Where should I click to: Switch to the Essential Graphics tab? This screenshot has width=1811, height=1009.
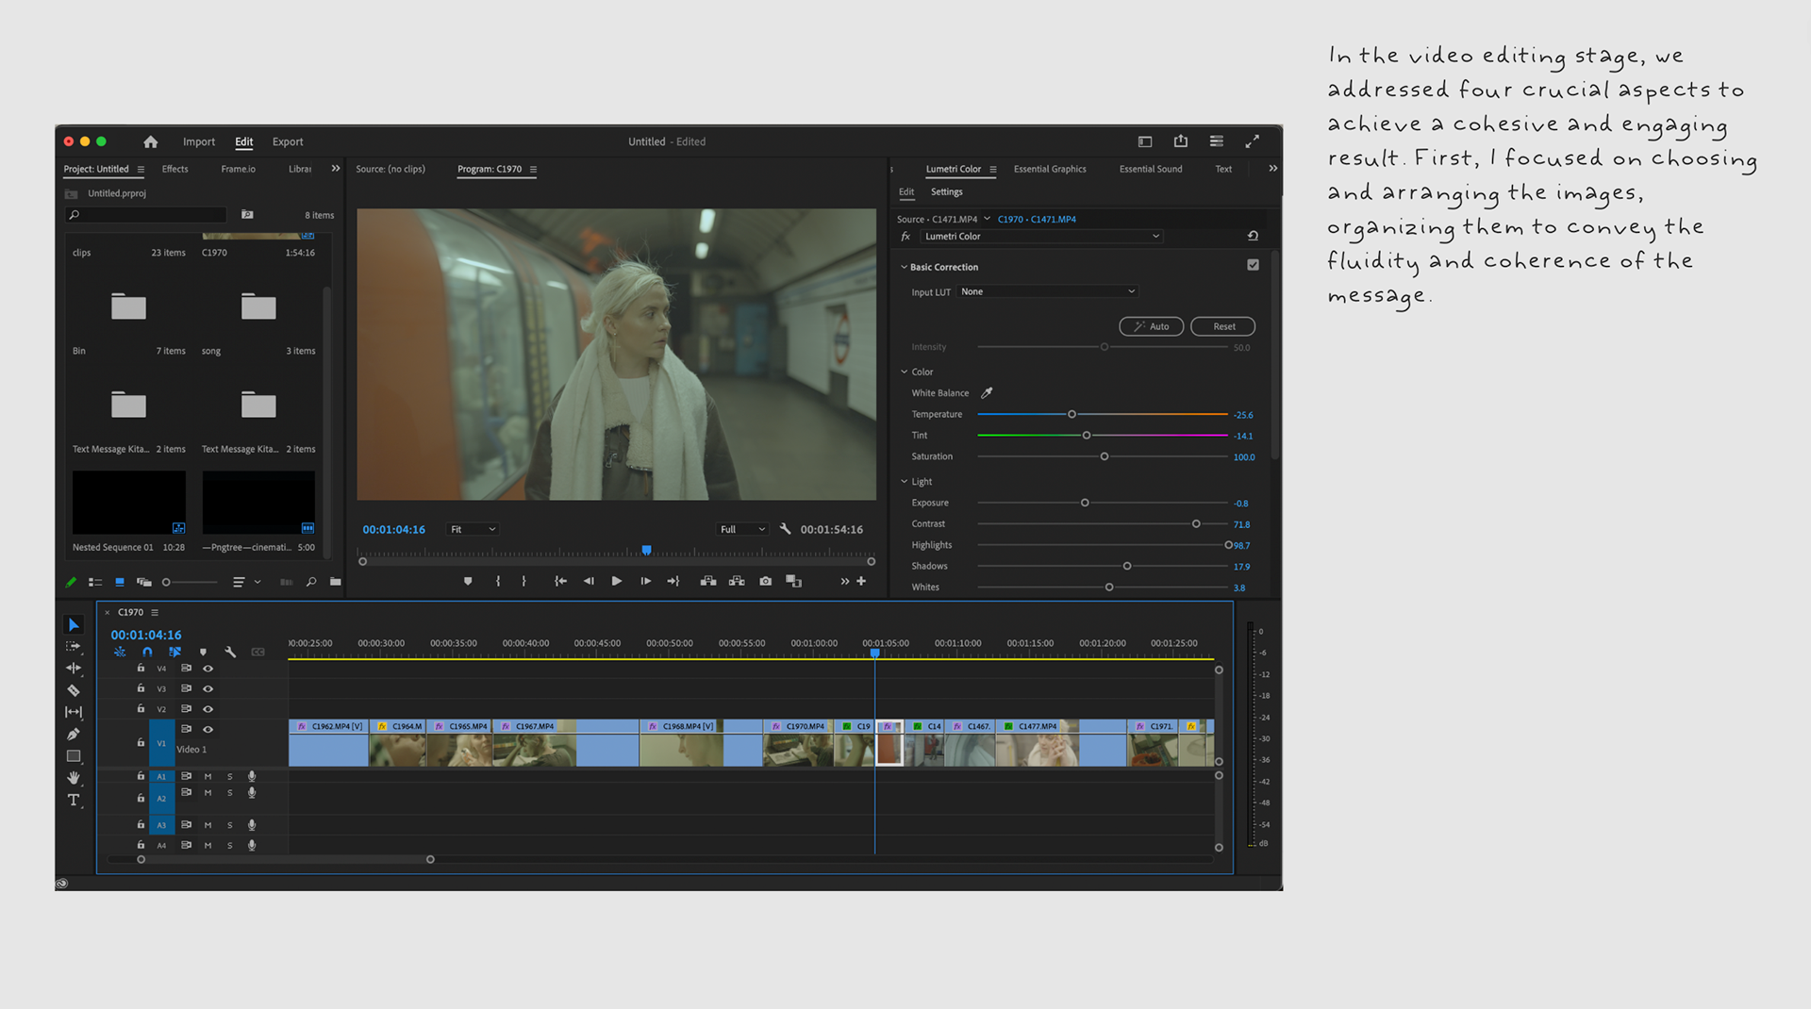pos(1049,170)
